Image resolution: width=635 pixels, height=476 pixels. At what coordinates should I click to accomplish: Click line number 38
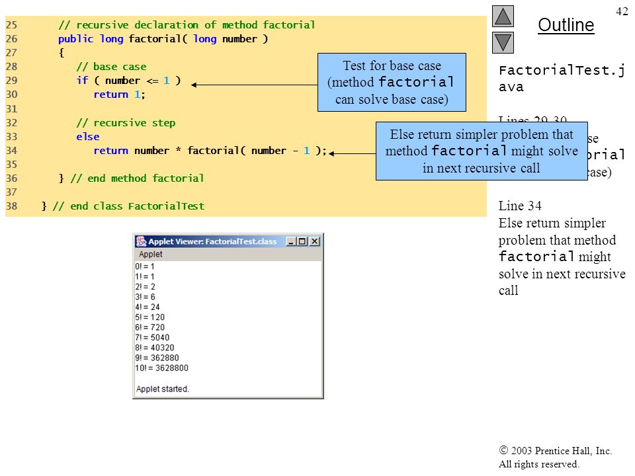click(x=11, y=206)
